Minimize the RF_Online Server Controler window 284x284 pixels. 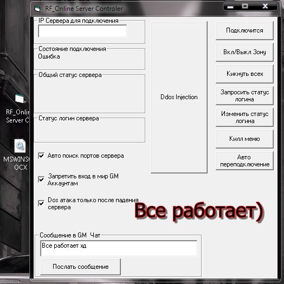pos(230,7)
